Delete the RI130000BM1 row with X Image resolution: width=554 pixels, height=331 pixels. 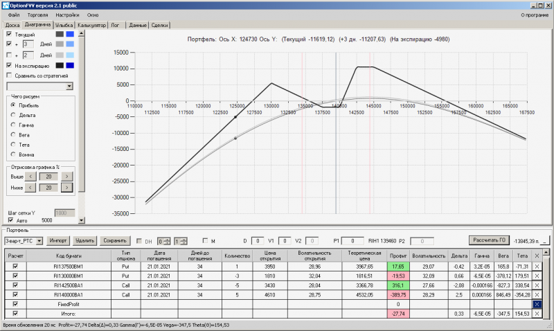click(x=537, y=276)
